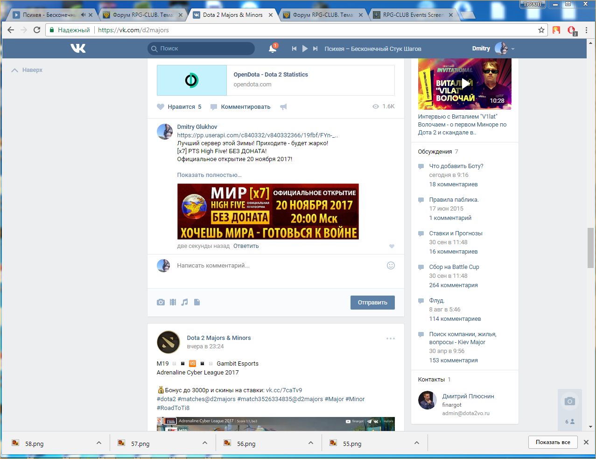The height and width of the screenshot is (459, 596).
Task: Open the downloaded file 57.png
Action: pyautogui.click(x=140, y=444)
